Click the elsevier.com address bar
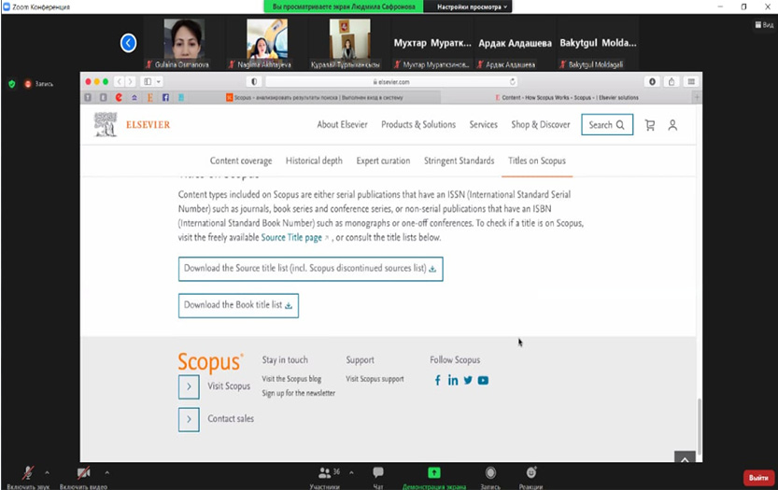 click(391, 81)
